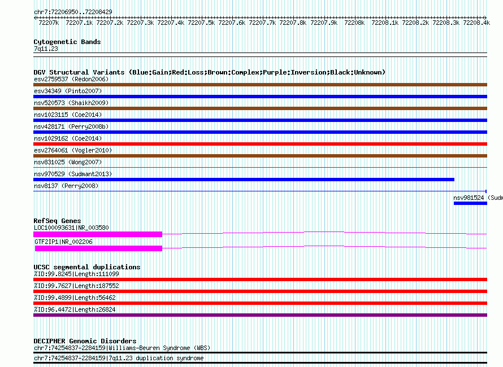The image size is (503, 367).
Task: Select the 7q11.23 duplication syndrome entry
Action: (x=119, y=359)
